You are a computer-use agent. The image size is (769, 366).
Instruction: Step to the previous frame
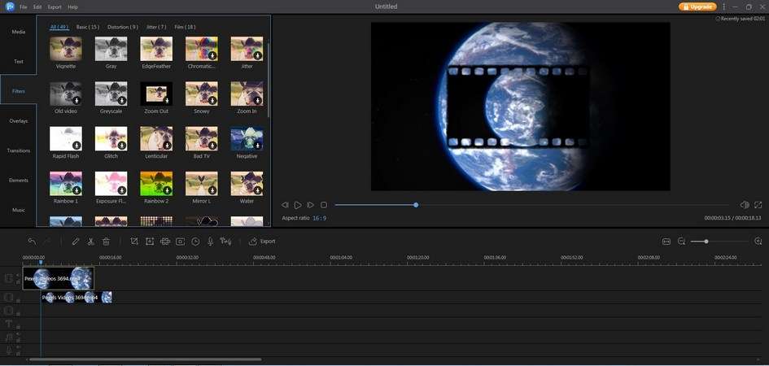click(x=285, y=205)
